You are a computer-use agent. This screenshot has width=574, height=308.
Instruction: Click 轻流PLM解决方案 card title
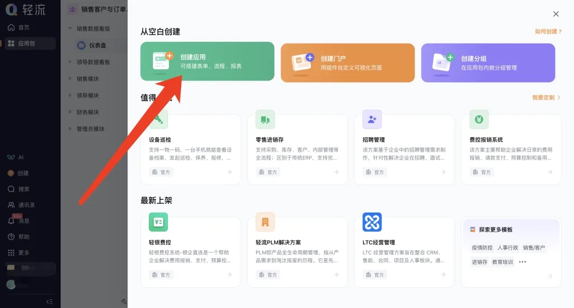278,242
